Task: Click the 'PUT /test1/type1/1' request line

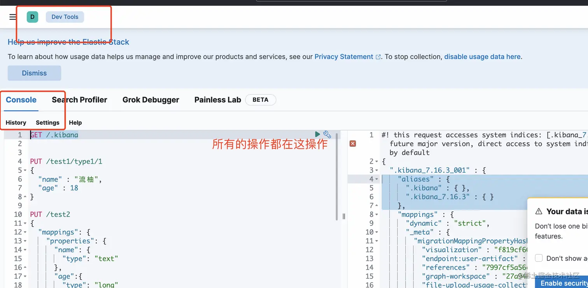Action: coord(66,162)
